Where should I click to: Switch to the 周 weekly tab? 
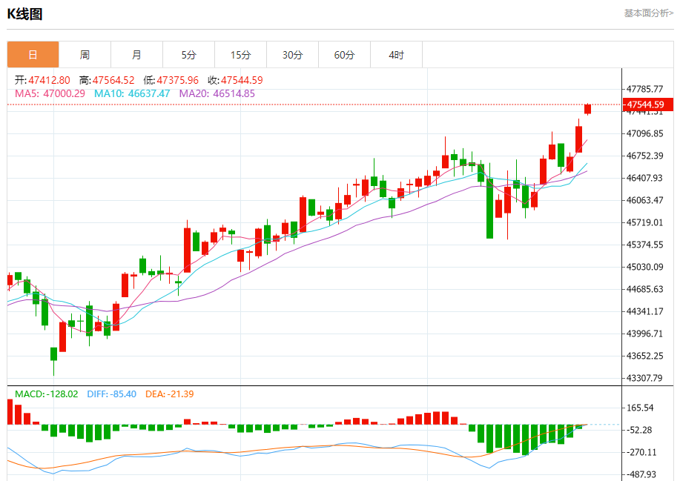85,55
